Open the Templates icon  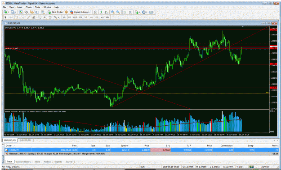tap(151, 12)
